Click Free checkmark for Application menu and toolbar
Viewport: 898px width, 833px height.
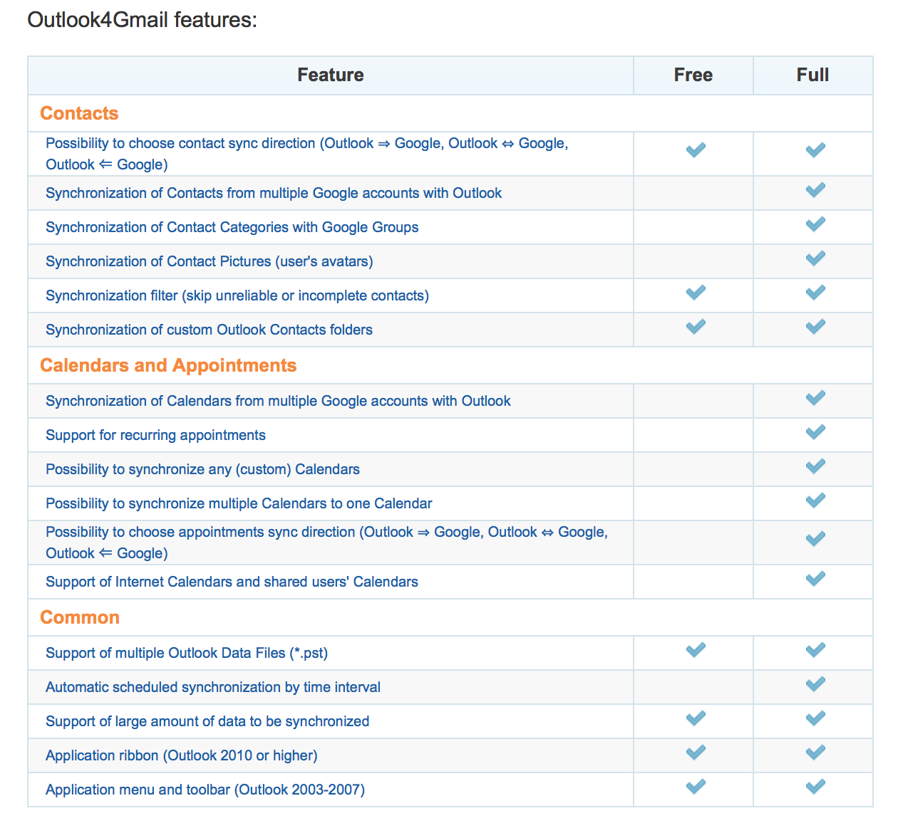[x=696, y=787]
